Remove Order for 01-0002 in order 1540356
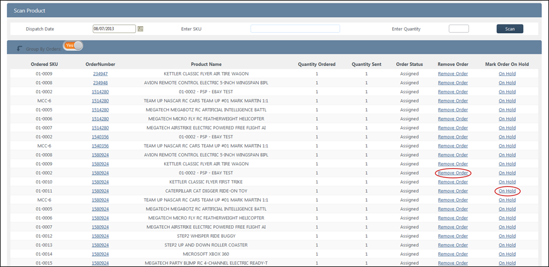This screenshot has height=267, width=549. click(453, 137)
